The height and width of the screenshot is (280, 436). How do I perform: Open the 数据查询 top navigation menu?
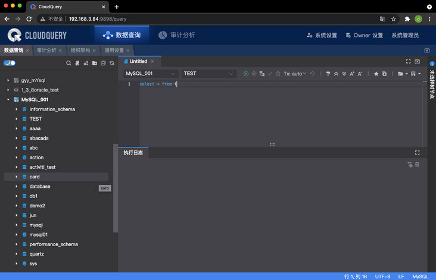tap(122, 35)
